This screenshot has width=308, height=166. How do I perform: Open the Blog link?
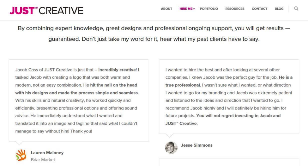click(279, 9)
